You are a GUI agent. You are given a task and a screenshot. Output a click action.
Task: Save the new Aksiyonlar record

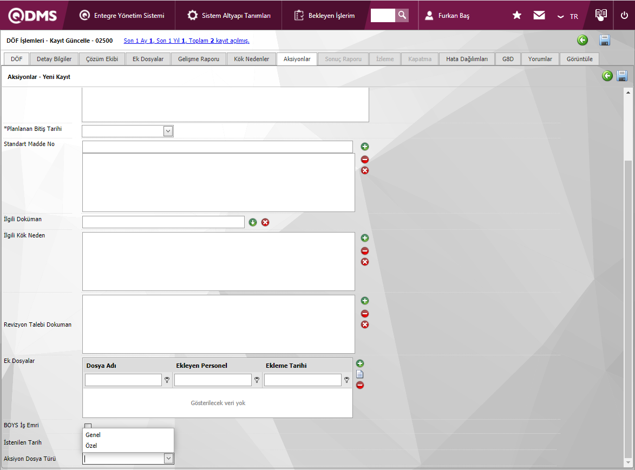(621, 76)
